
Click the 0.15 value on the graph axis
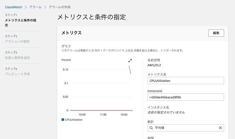66,70
